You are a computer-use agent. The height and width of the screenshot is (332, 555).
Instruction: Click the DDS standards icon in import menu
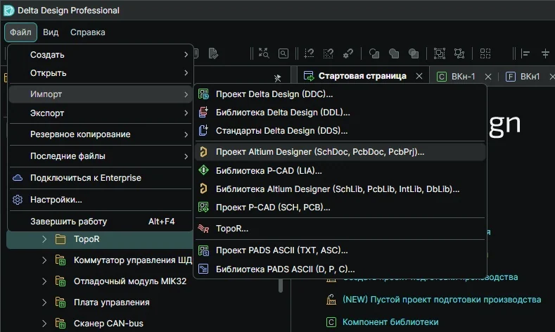pos(203,130)
